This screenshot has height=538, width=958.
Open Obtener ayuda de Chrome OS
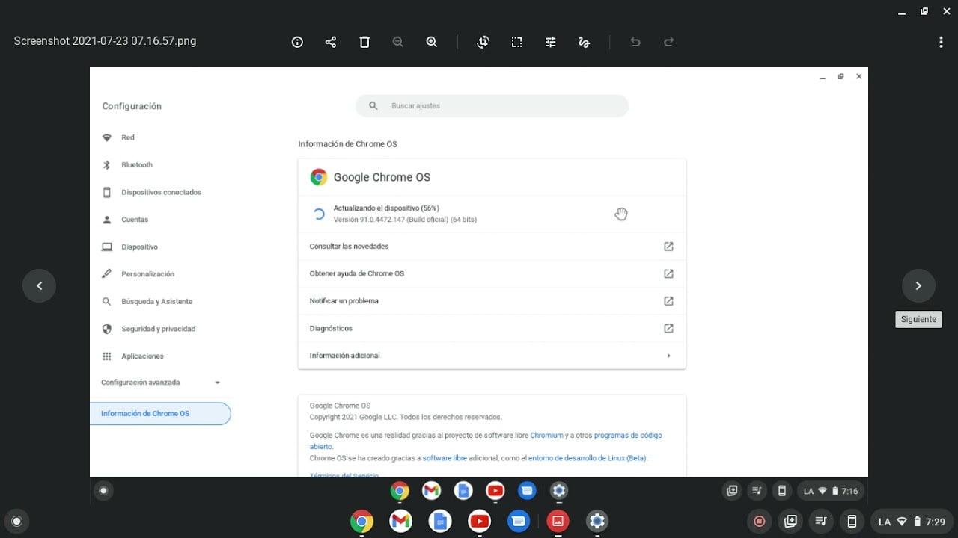click(492, 273)
